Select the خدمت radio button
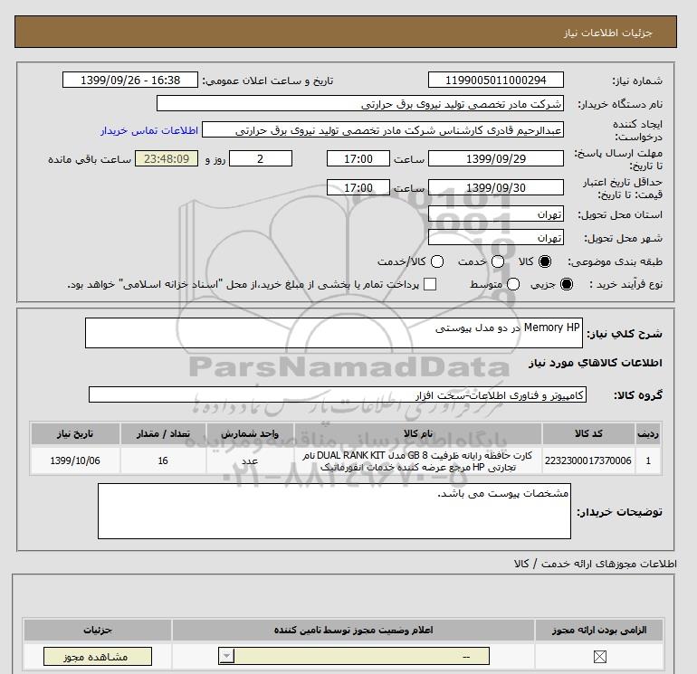 tap(498, 261)
